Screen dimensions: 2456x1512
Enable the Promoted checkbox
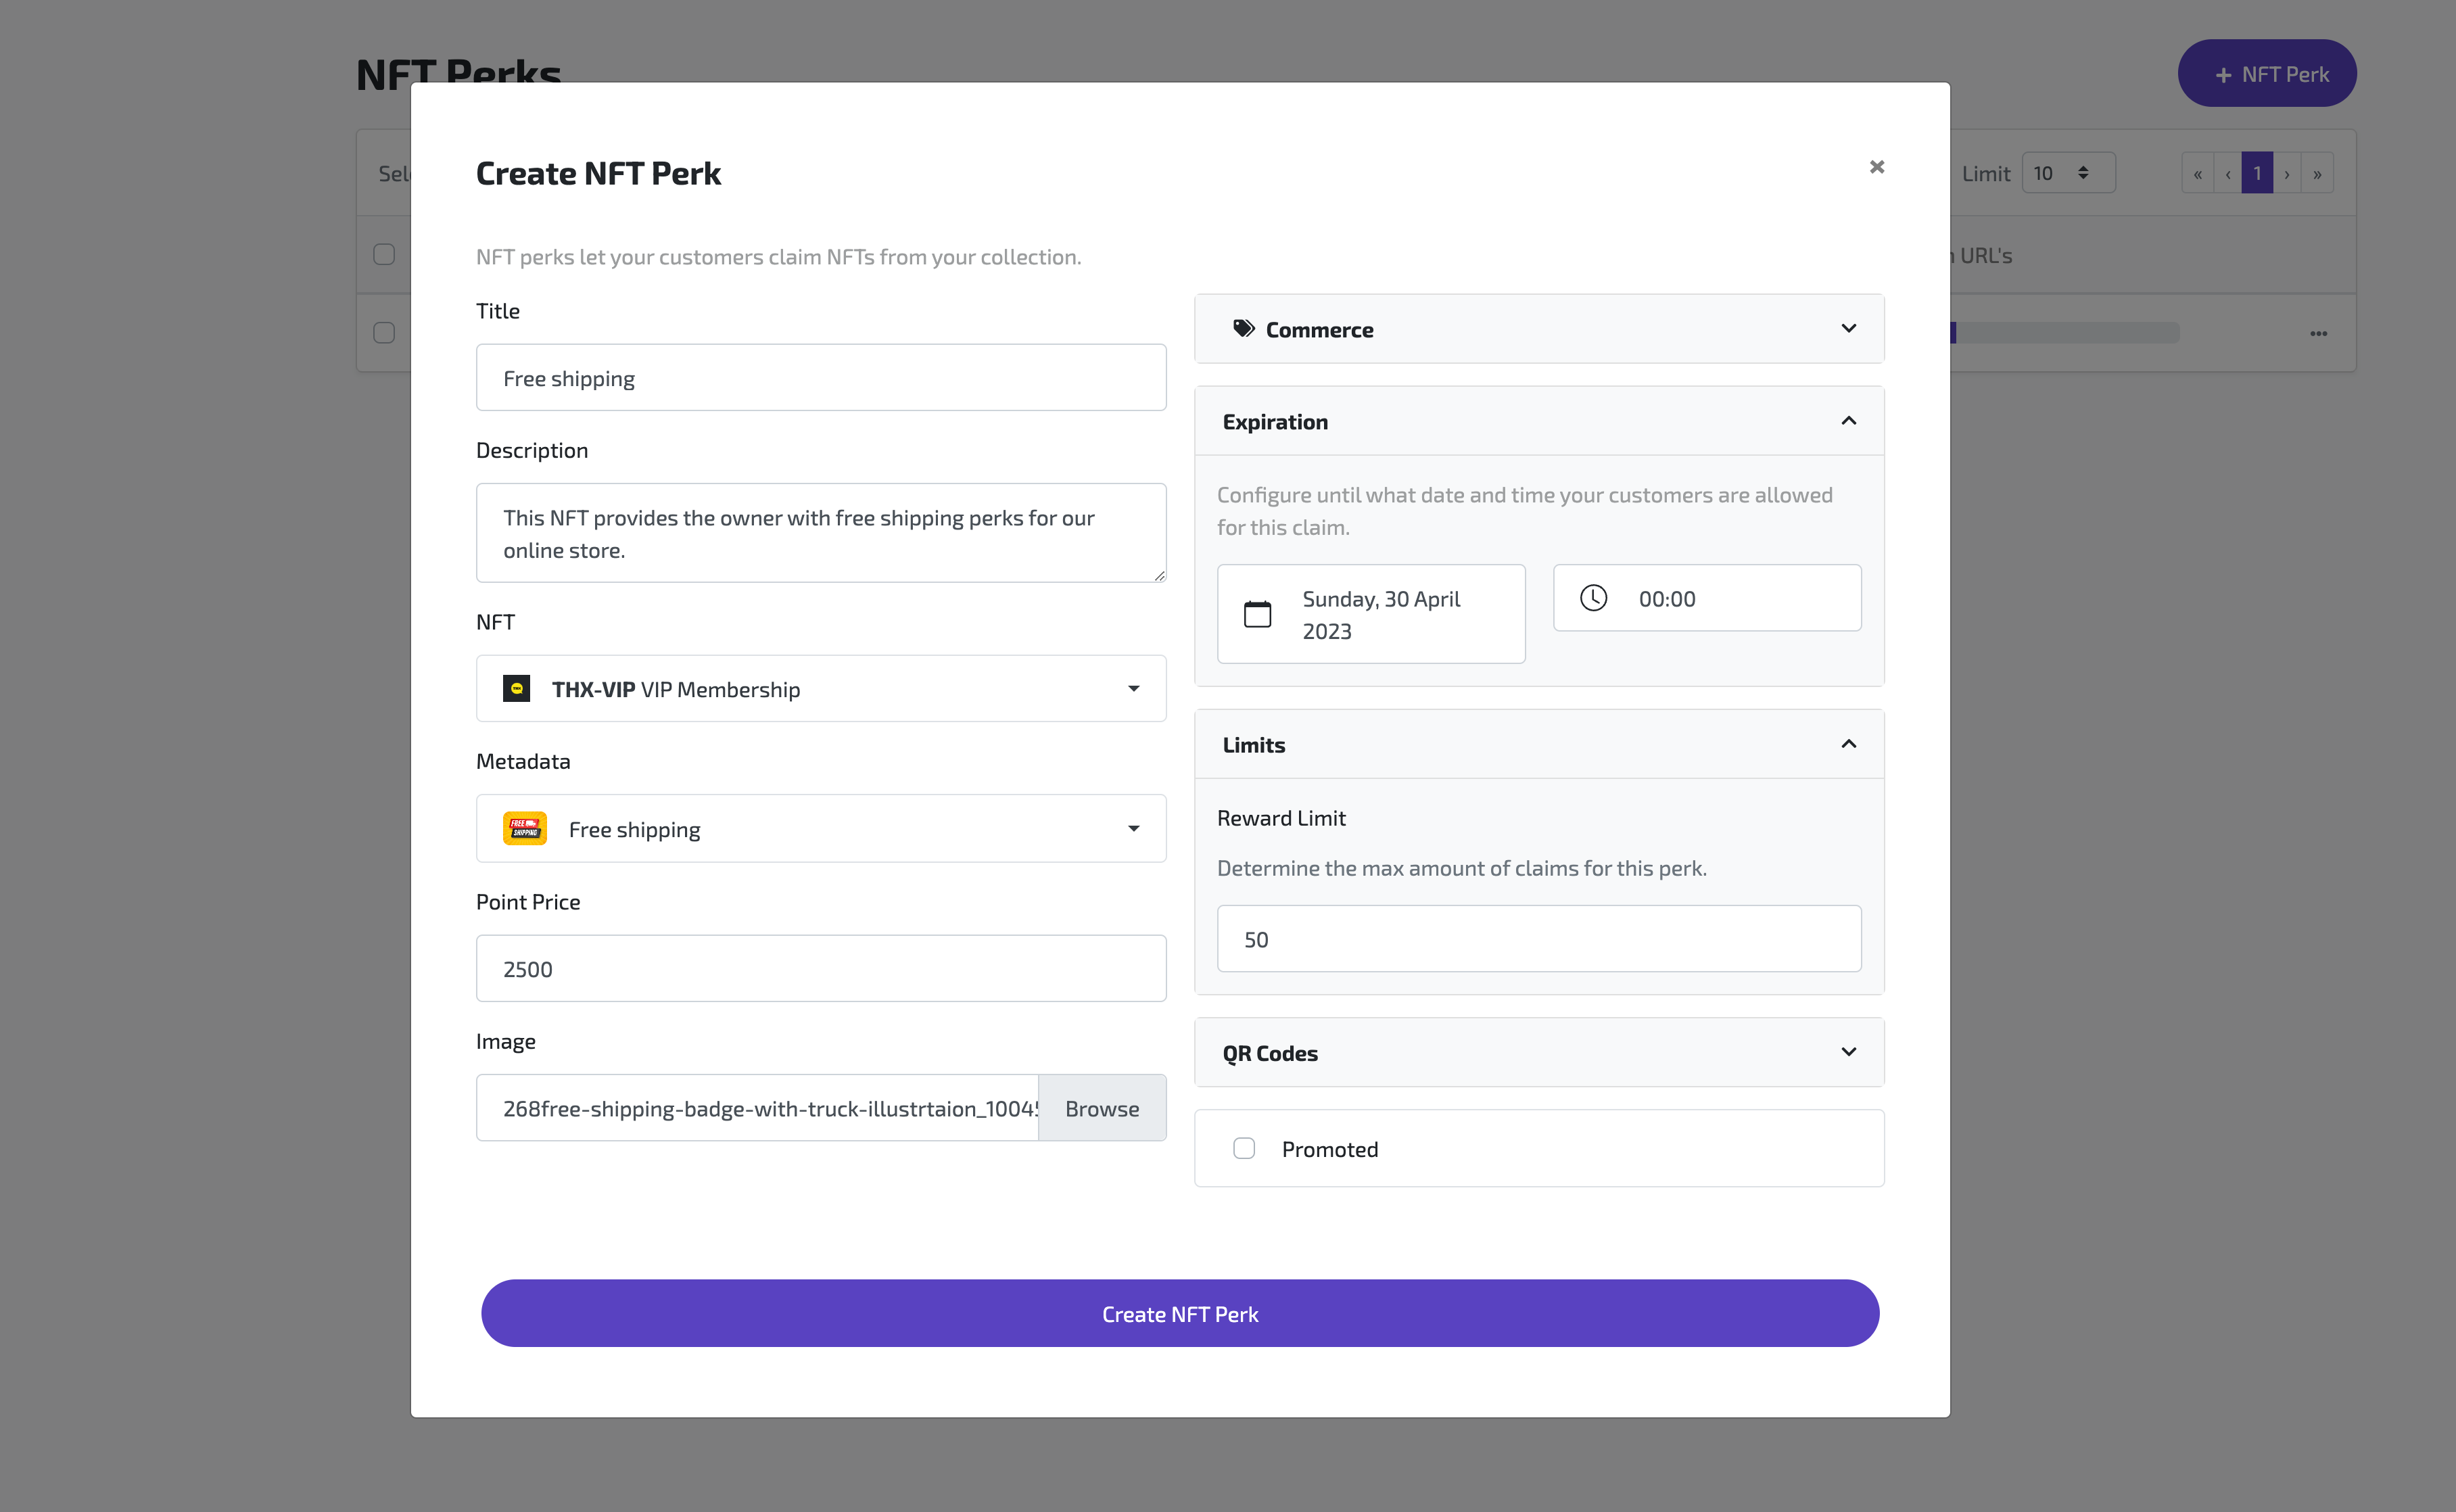(1243, 1149)
